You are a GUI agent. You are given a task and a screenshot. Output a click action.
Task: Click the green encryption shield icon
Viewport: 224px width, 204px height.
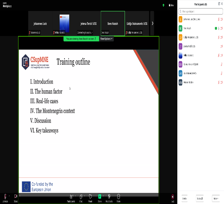click(164, 5)
